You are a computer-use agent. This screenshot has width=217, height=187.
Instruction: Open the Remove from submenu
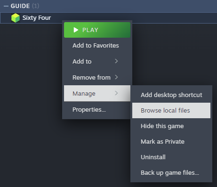click(97, 77)
